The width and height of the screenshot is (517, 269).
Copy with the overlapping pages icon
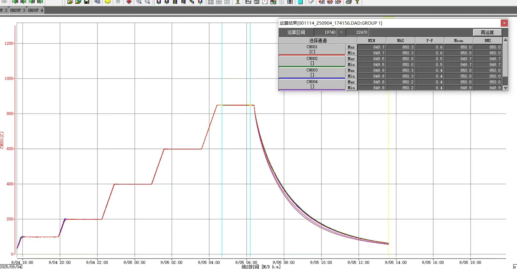coord(97,2)
